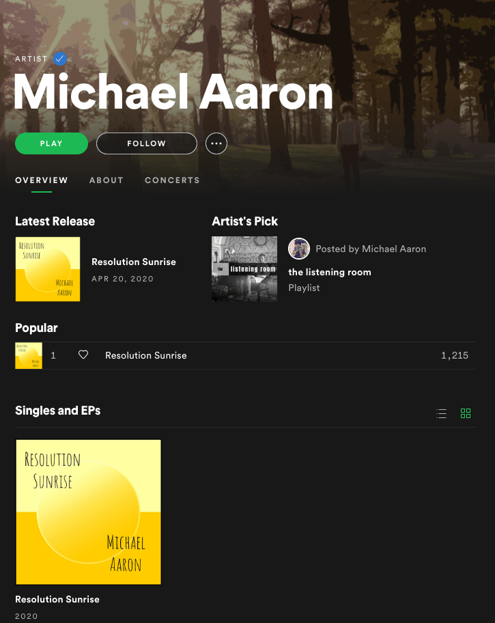Start playback with the green PLAY button
This screenshot has height=623, width=495.
click(52, 143)
